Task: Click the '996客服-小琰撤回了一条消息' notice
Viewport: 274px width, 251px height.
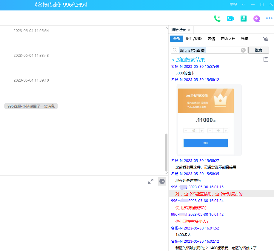Action: (31, 106)
